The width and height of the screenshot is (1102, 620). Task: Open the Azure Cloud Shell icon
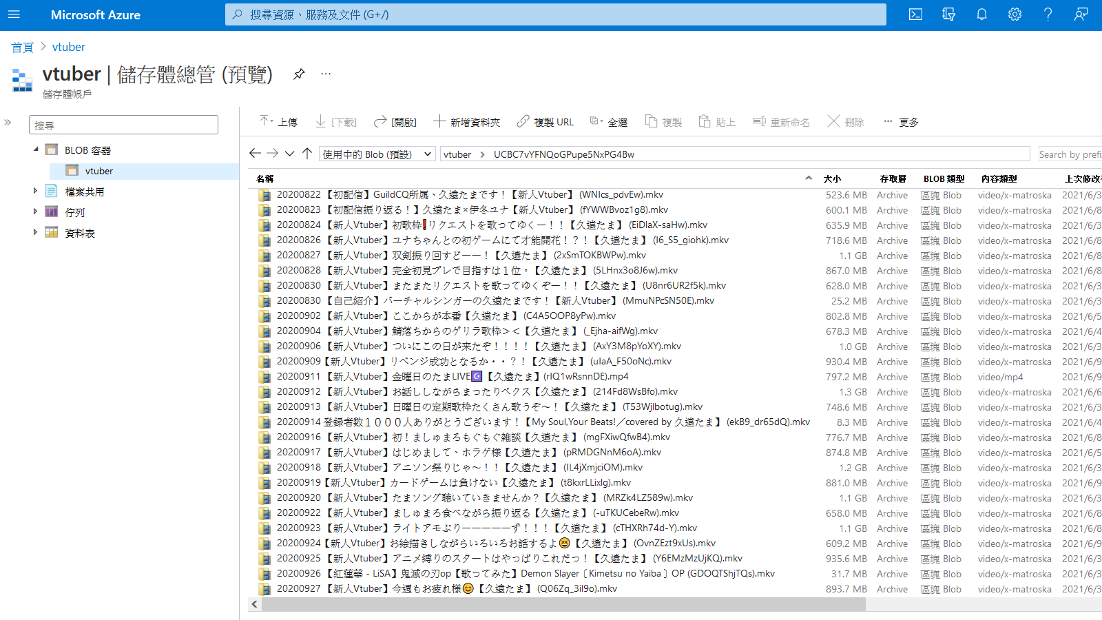915,14
